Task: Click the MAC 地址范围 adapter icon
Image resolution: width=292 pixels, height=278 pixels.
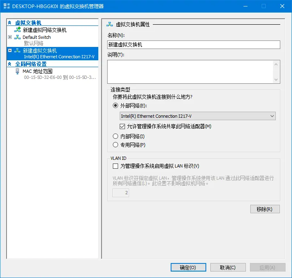Action: point(17,71)
